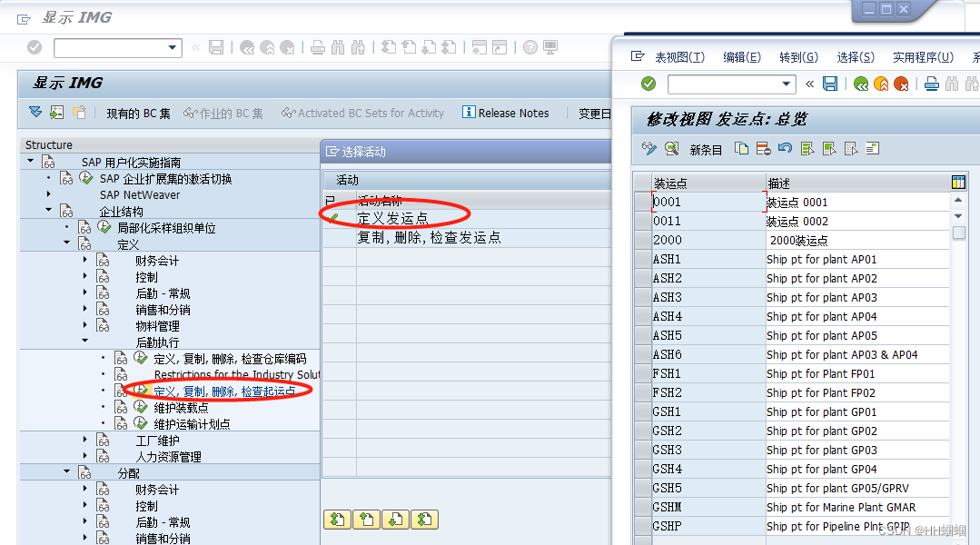Image resolution: width=980 pixels, height=545 pixels.
Task: Click Save icon in right window toolbar
Action: coord(830,84)
